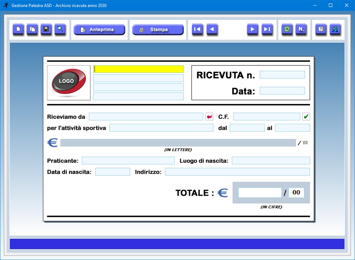This screenshot has width=355, height=260.
Task: Click the New receipt page icon
Action: [18, 29]
